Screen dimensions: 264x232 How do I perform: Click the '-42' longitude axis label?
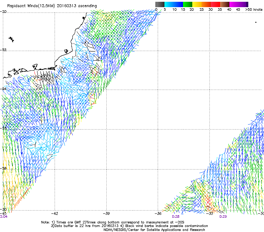tap(55, 214)
